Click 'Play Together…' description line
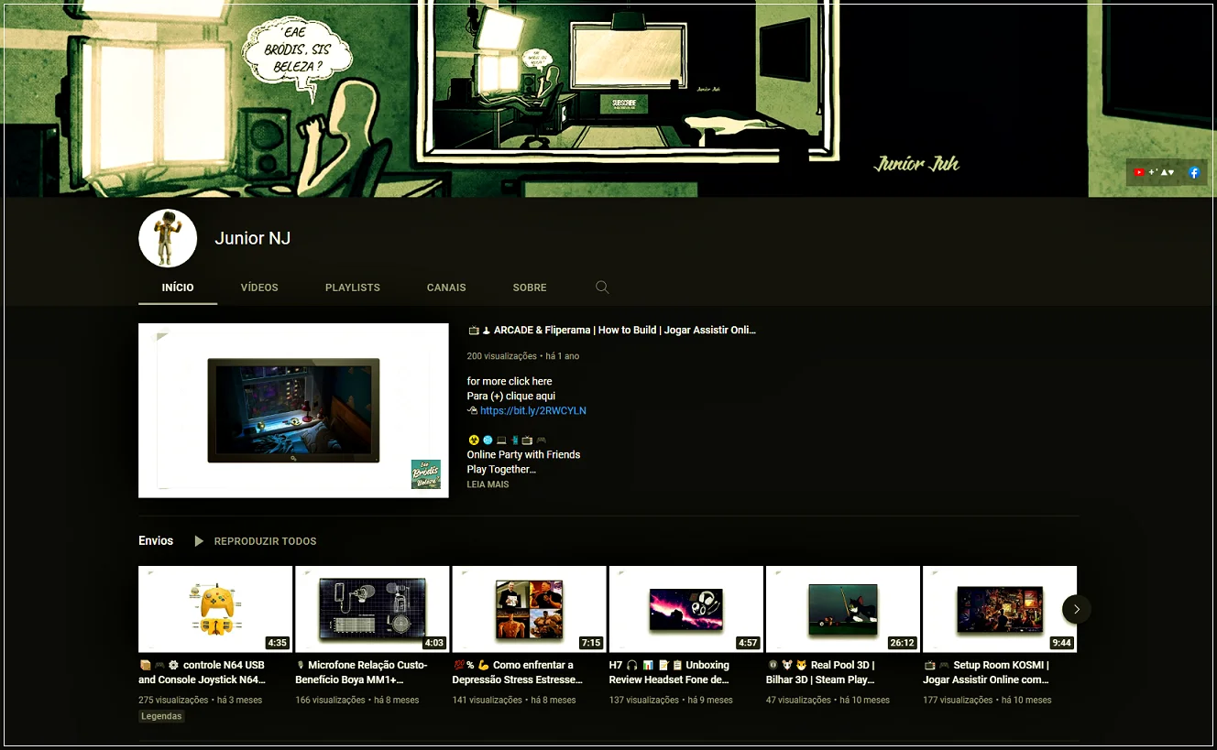Image resolution: width=1217 pixels, height=750 pixels. pyautogui.click(x=501, y=470)
